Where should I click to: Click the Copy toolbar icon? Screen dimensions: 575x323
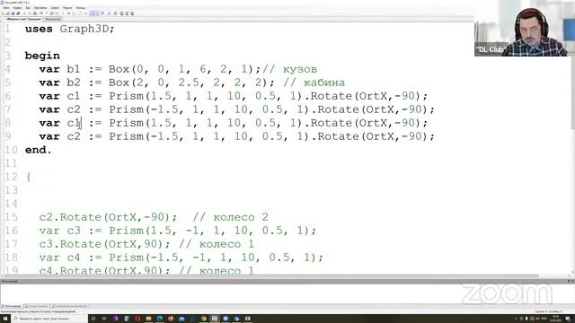[30, 13]
